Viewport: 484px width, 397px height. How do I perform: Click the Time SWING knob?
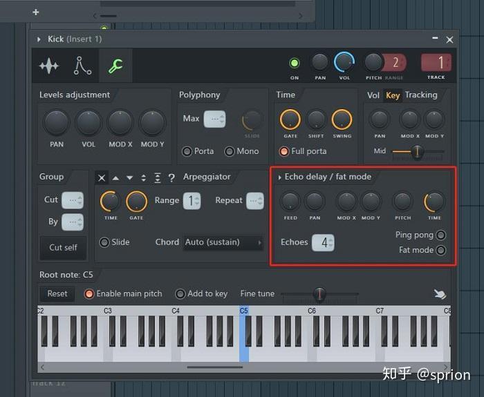click(342, 119)
